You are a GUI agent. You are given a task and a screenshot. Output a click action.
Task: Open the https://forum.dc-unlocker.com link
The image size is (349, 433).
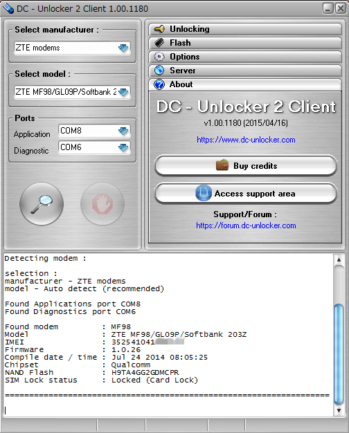tap(246, 225)
